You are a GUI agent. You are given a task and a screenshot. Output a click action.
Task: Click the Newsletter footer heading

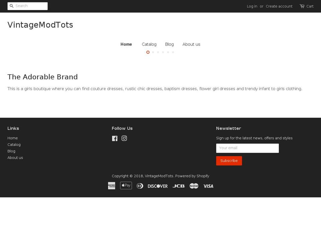(228, 128)
